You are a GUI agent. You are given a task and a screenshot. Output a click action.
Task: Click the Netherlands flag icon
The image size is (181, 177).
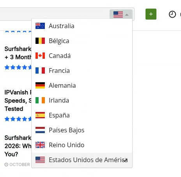tap(40, 130)
